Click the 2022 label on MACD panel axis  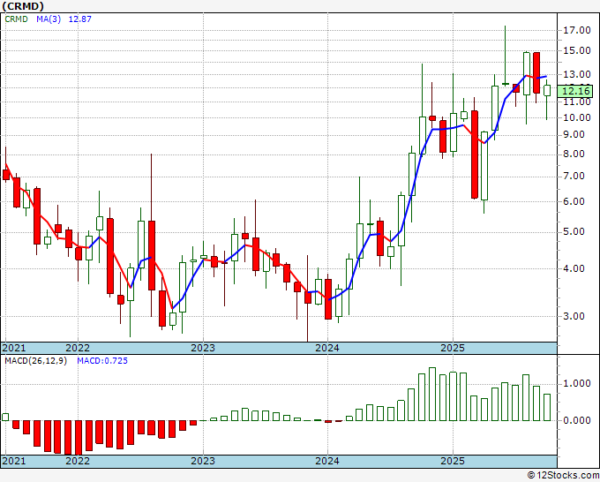[78, 461]
